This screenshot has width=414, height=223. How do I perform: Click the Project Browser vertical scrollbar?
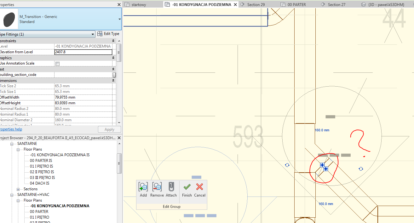(x=119, y=163)
